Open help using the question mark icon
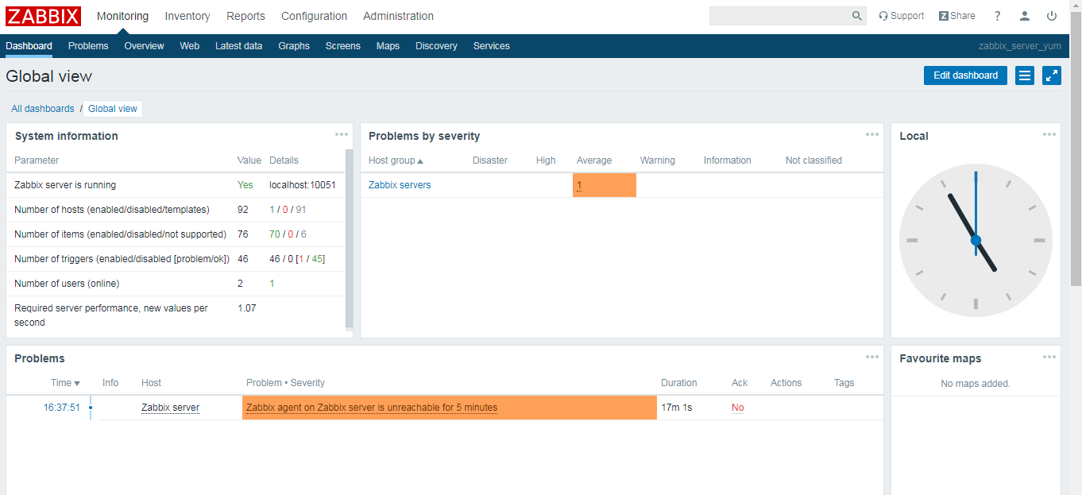Viewport: 1082px width, 495px height. [997, 15]
